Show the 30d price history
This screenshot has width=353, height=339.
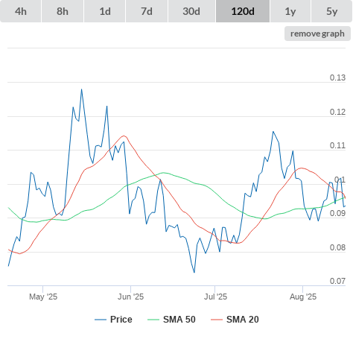[x=191, y=11]
